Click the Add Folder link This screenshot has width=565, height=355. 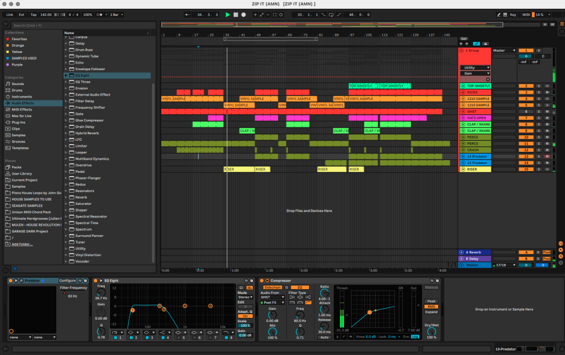(22, 244)
